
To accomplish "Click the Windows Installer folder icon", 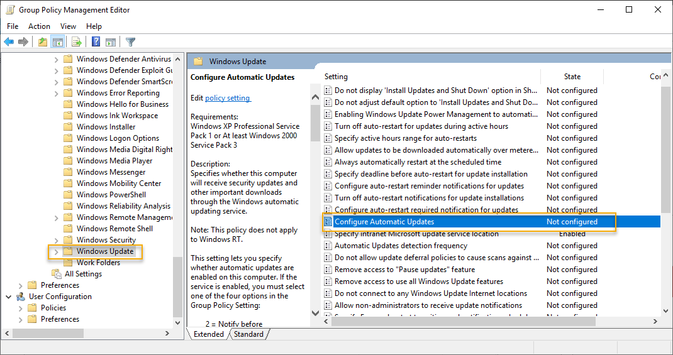I will click(68, 127).
